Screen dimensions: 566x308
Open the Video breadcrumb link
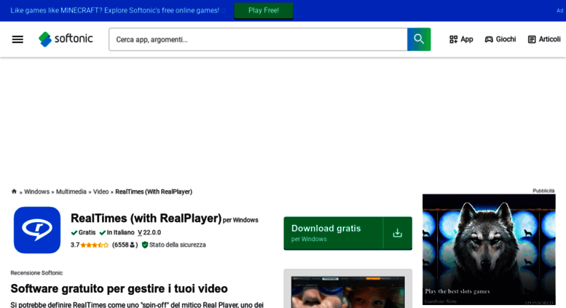[101, 192]
